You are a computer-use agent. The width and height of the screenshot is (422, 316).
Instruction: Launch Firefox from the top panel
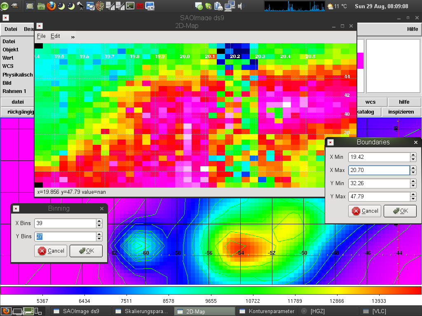click(x=51, y=6)
